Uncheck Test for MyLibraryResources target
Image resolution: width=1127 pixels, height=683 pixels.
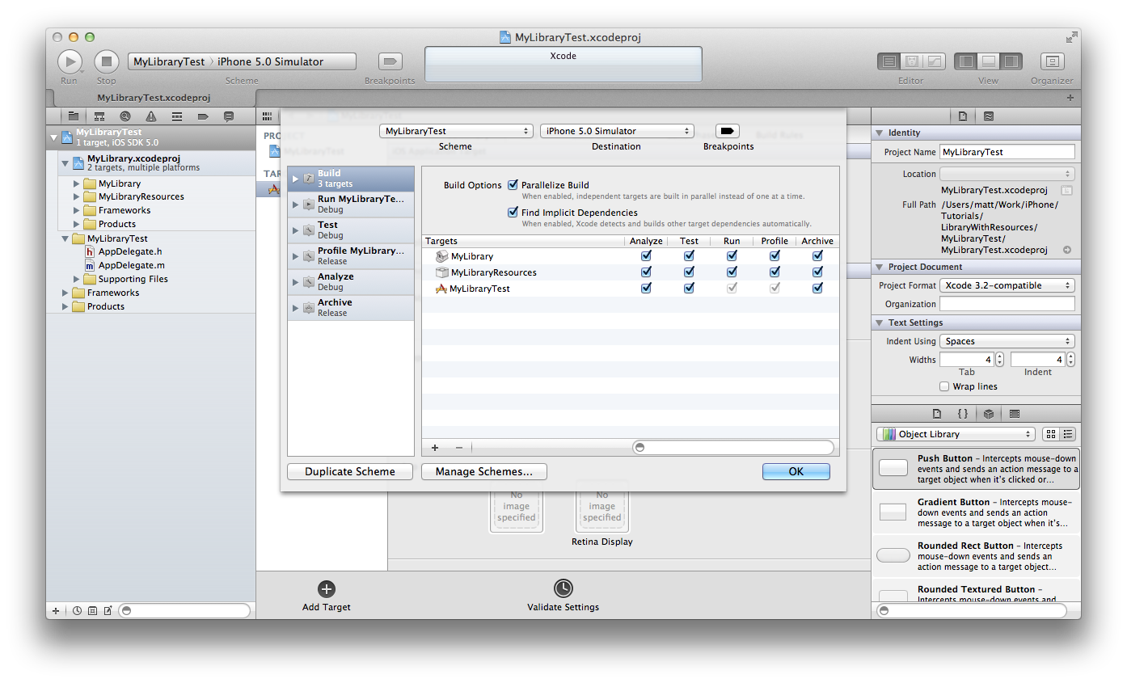pos(689,272)
